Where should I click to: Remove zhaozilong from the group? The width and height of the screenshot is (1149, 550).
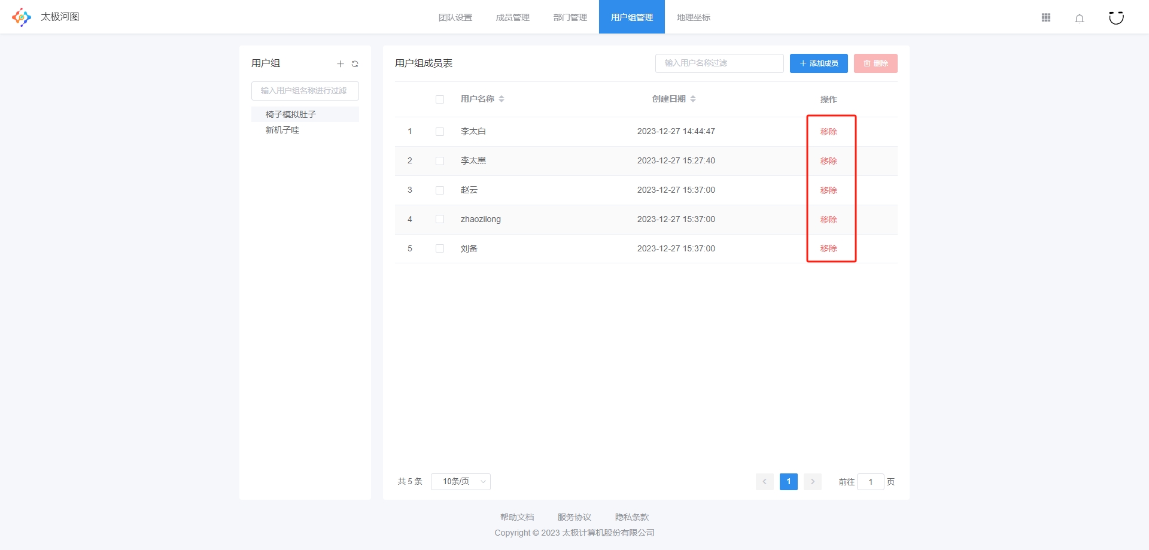[829, 220]
